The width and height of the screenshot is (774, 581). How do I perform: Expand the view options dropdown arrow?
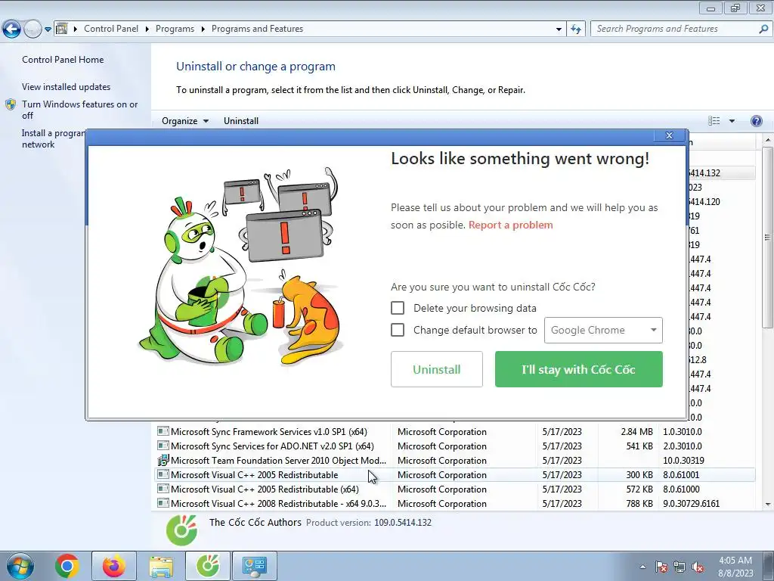pyautogui.click(x=732, y=121)
